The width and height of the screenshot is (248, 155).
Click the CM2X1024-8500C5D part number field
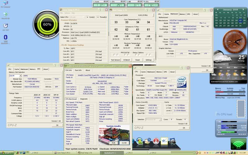point(32,87)
